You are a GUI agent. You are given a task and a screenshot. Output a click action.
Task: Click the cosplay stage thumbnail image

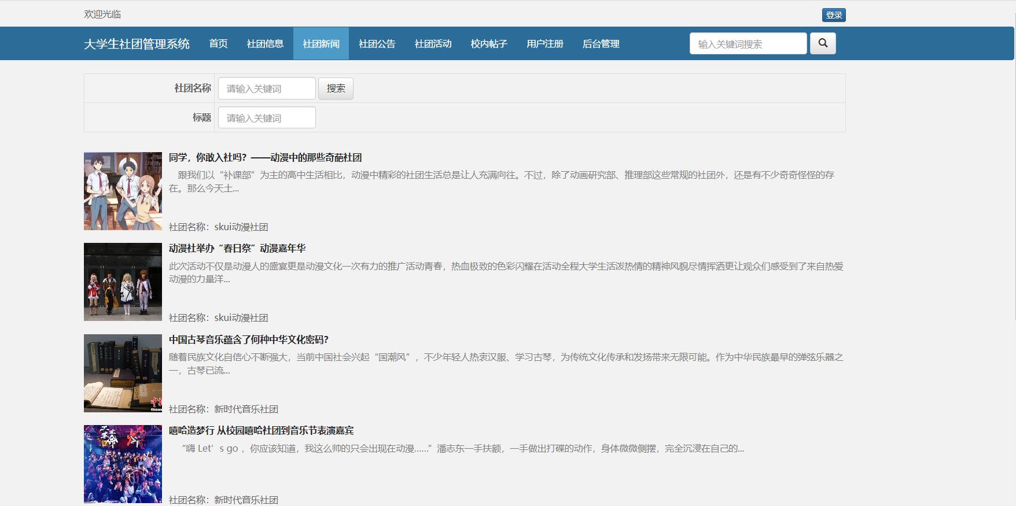tap(123, 282)
